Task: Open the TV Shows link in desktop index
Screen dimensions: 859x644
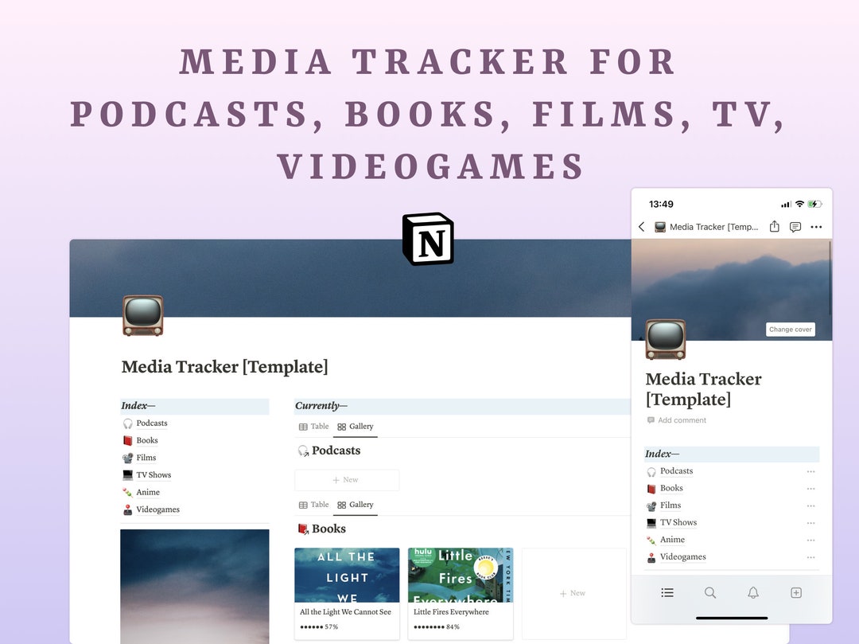Action: click(x=154, y=475)
